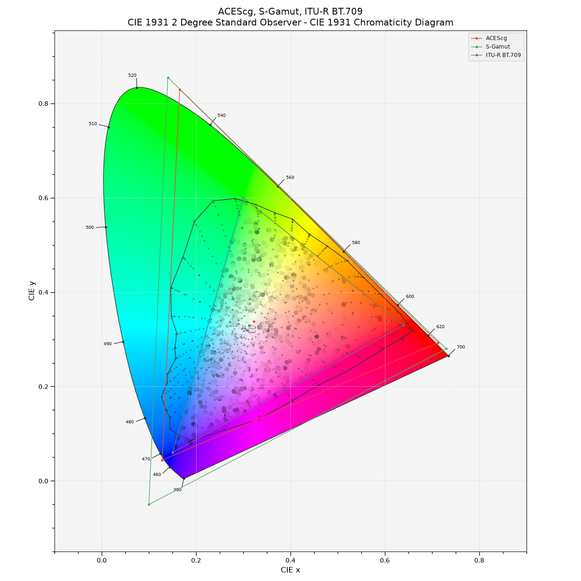Click the ITU-R BT.709 legend entry

click(x=496, y=55)
